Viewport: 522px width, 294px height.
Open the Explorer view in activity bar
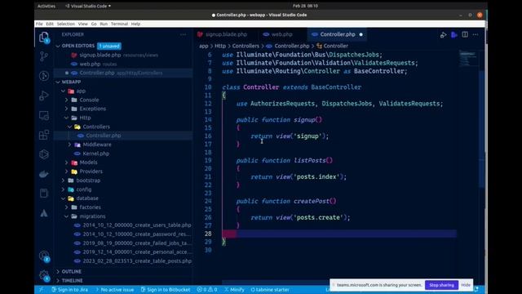44,37
